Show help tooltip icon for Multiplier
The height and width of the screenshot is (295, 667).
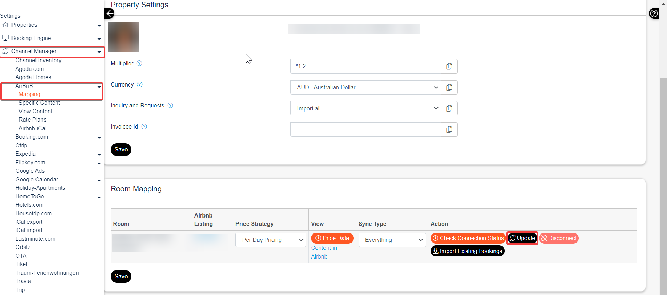click(139, 63)
